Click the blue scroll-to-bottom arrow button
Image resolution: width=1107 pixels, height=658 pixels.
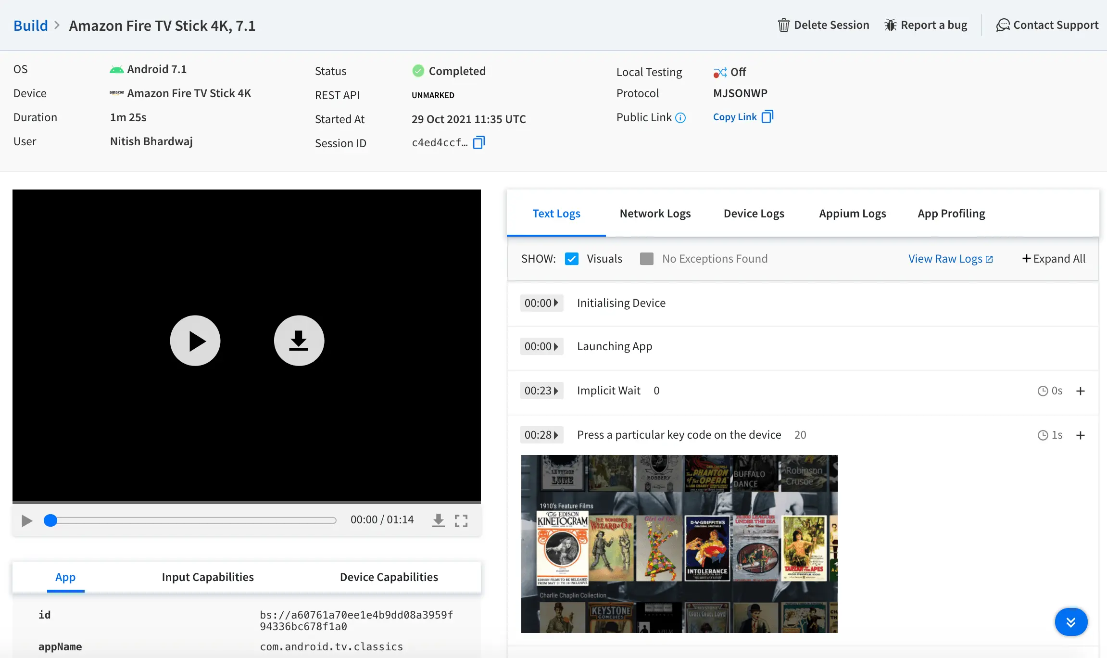click(x=1070, y=622)
